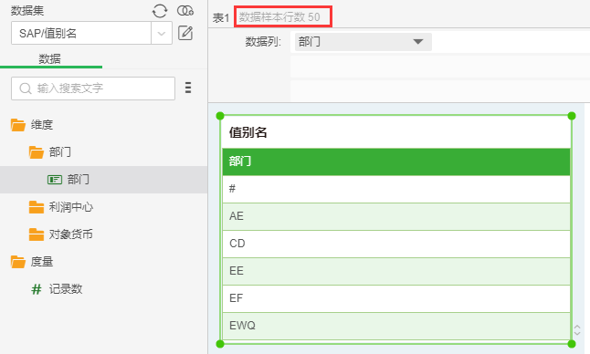Click the 部门 field type icon
Screen dimensions: 590x354
[55, 180]
